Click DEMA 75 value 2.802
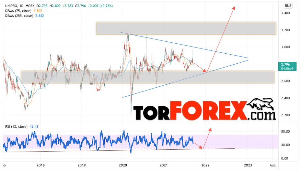 click(38, 11)
